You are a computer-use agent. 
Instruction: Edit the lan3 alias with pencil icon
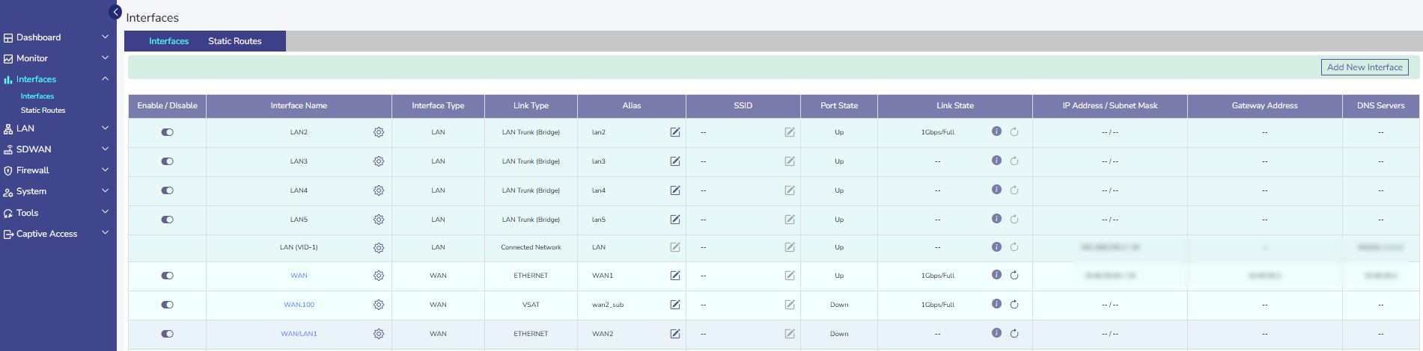[675, 161]
